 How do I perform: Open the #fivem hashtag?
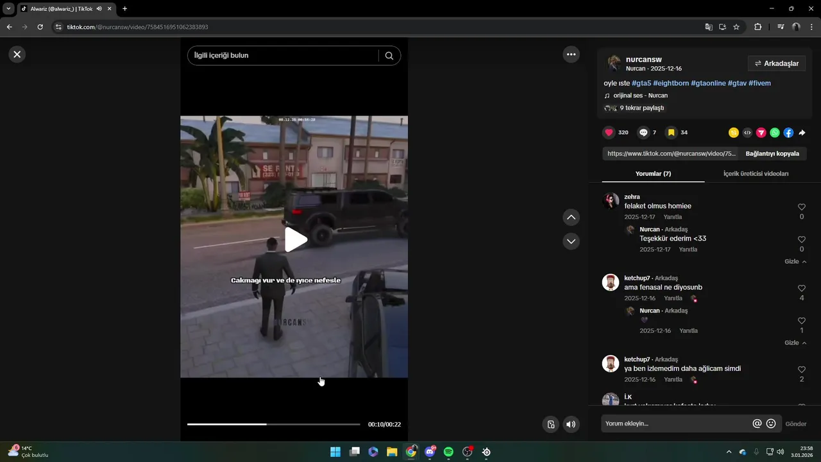tap(759, 83)
